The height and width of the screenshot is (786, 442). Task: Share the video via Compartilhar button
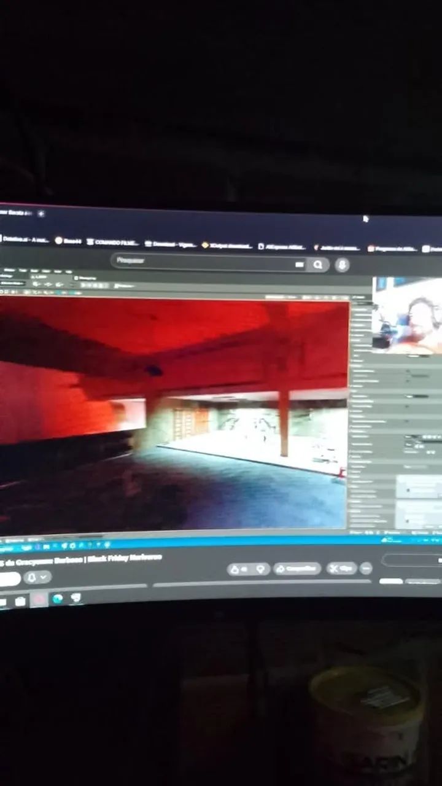(297, 569)
